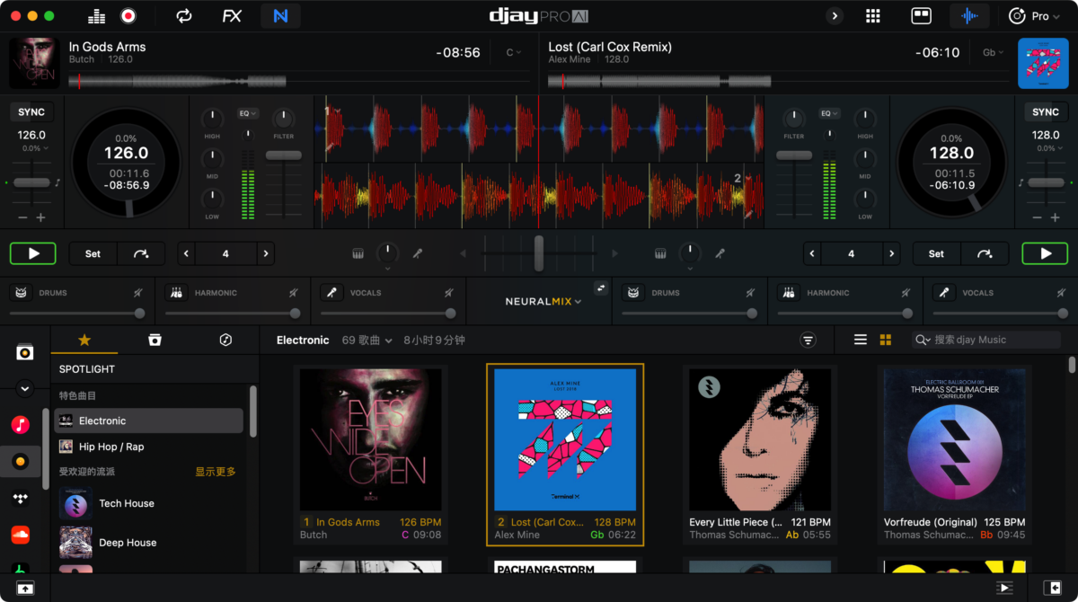Screen dimensions: 1078x602
Task: Switch to the music note disc tab
Action: tap(225, 340)
